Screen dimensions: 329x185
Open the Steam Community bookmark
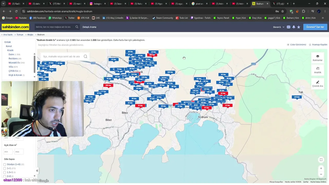pyautogui.click(x=162, y=18)
